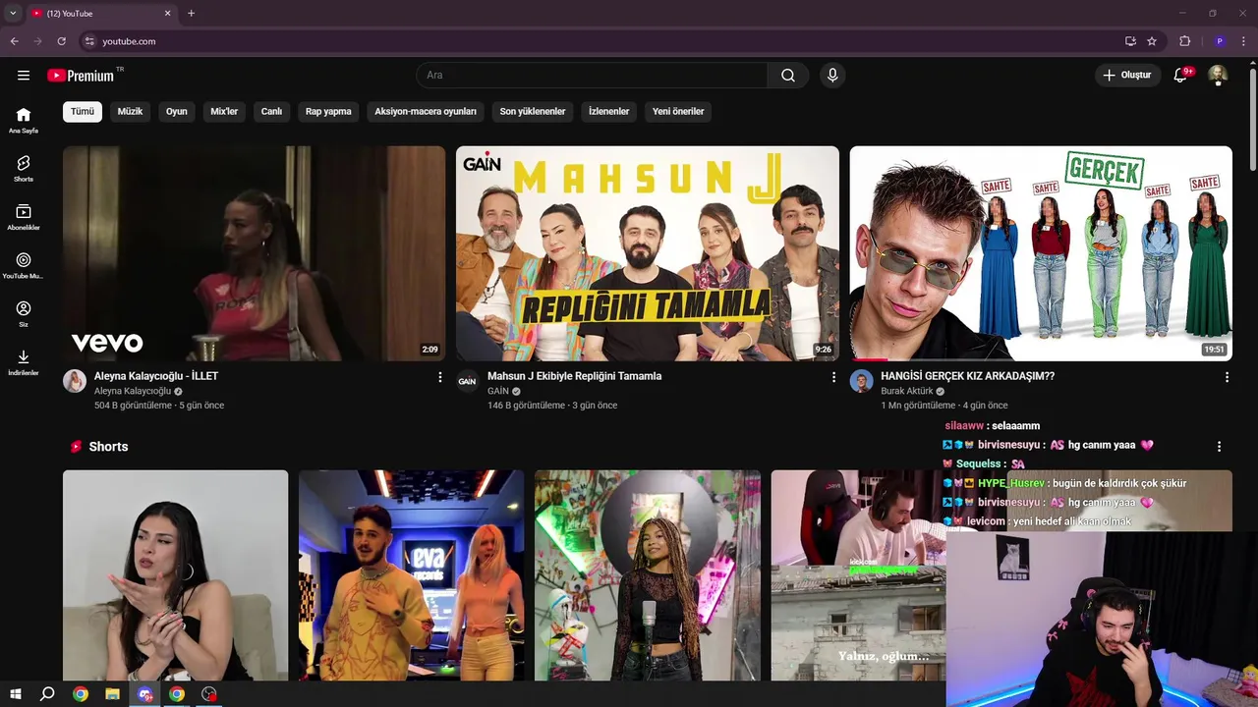Open Windows Start menu
This screenshot has width=1258, height=707.
point(15,694)
